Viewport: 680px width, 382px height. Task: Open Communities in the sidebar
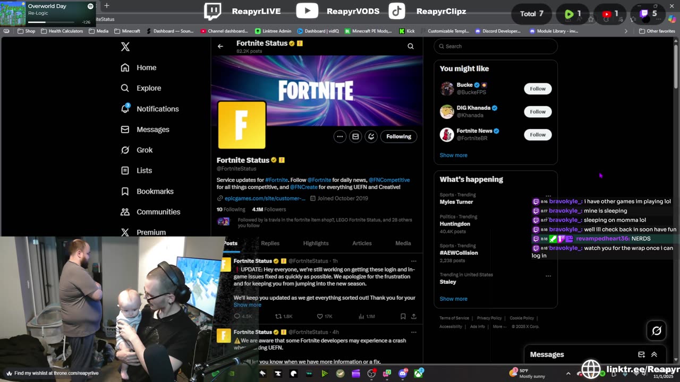click(x=150, y=212)
